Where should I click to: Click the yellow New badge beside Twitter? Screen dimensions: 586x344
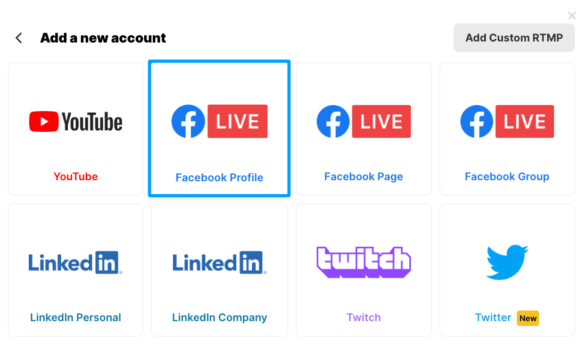[527, 318]
